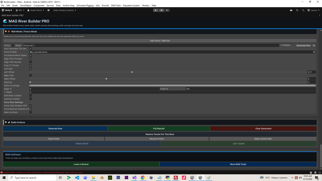Viewport: 322px width, 181px height.
Task: Toggle Snap To Terrain checkbox
Action: coord(30,65)
